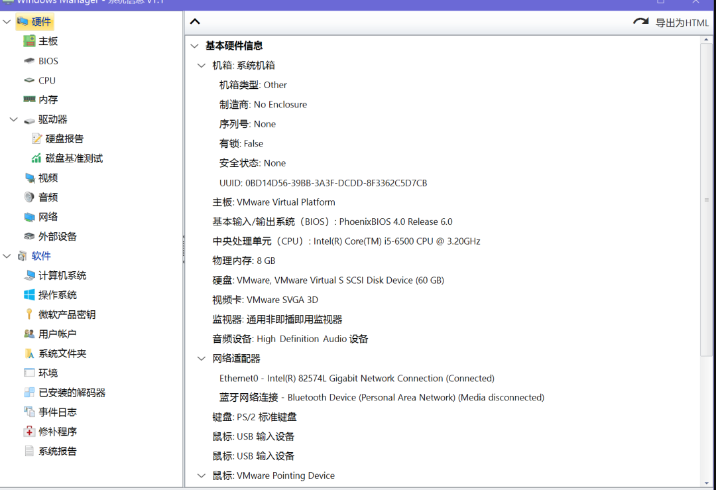Screen dimensions: 716x490
Task: Click the 系统报告 document icon
Action: coord(29,451)
